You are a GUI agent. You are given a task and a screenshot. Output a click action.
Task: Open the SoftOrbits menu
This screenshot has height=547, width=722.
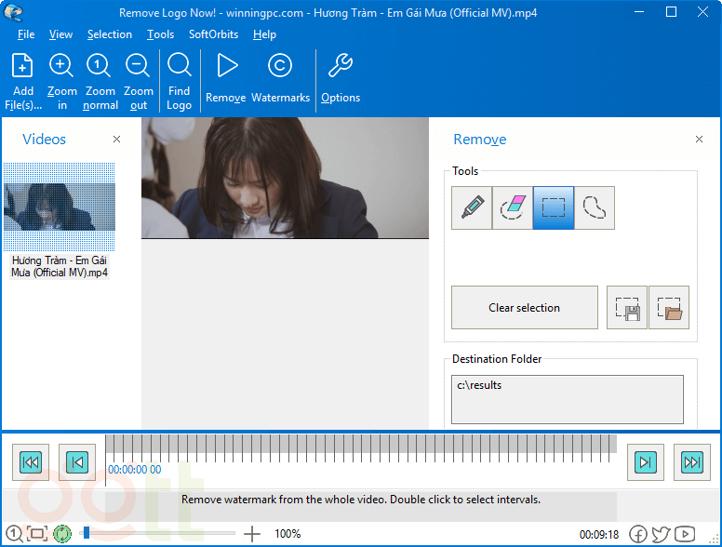pos(213,34)
